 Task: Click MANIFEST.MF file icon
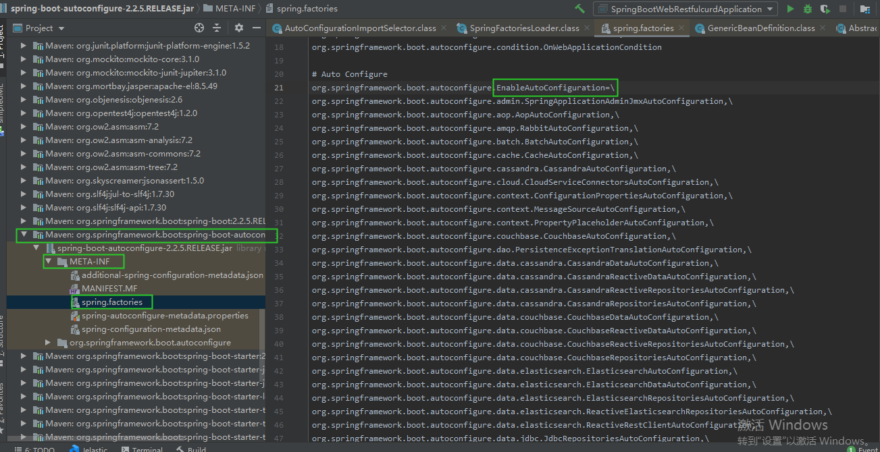pyautogui.click(x=74, y=289)
